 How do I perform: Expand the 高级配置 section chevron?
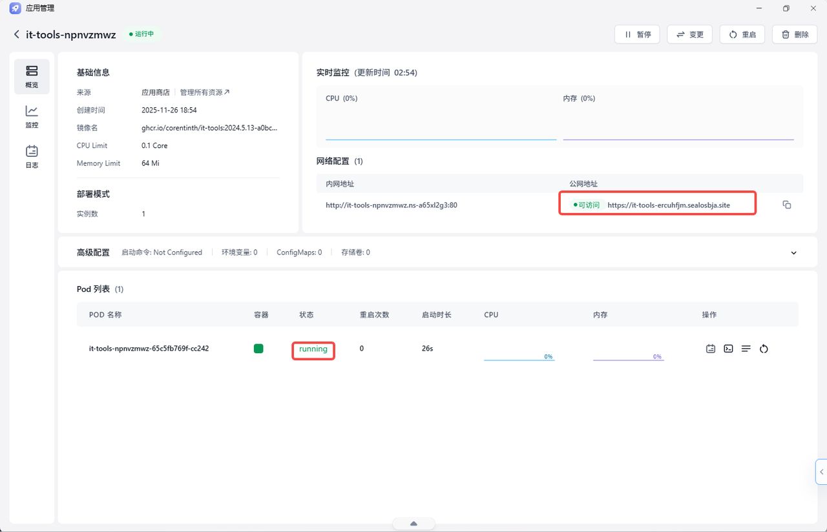click(x=794, y=252)
